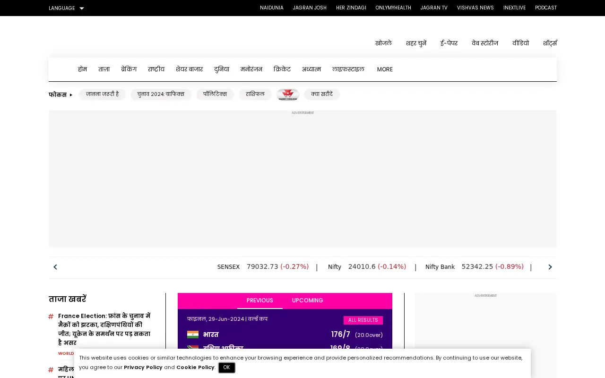The height and width of the screenshot is (378, 605).
Task: Go to ONLYMYHEALTH
Action: click(x=393, y=8)
